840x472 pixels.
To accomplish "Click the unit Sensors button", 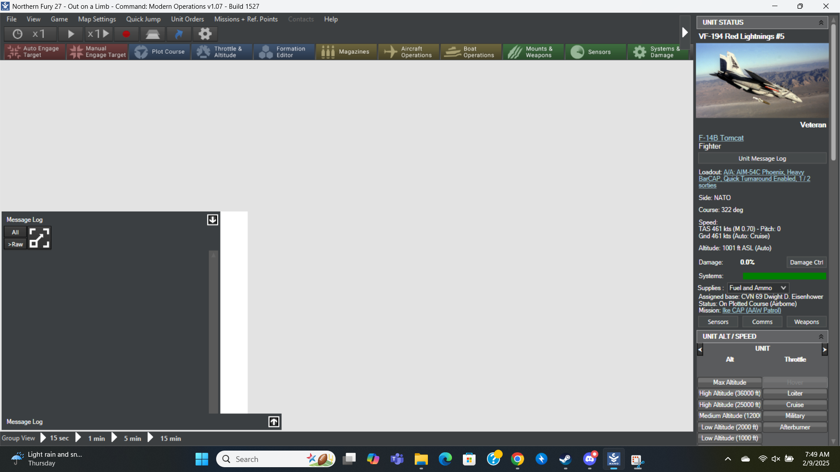I will pos(718,322).
